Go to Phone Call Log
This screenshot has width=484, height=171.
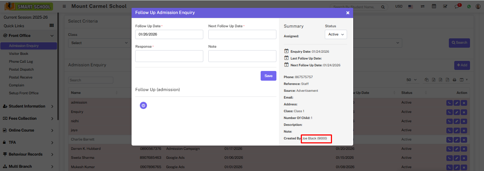coord(21,62)
